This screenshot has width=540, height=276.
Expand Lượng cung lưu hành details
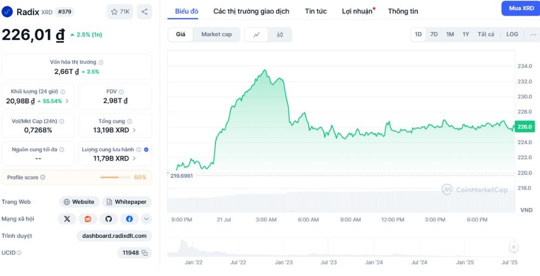[x=134, y=159]
